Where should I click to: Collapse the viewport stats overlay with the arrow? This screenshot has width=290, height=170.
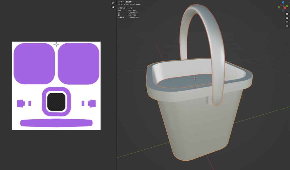point(117,3)
